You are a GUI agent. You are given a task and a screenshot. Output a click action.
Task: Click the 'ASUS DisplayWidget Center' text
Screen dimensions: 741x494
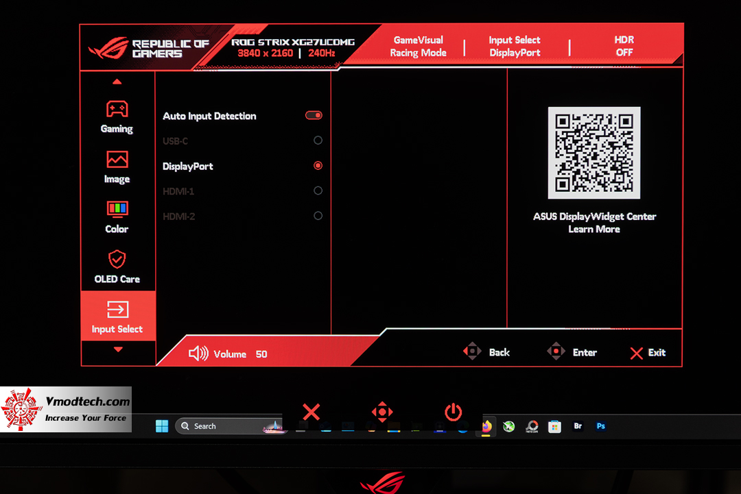(x=594, y=217)
